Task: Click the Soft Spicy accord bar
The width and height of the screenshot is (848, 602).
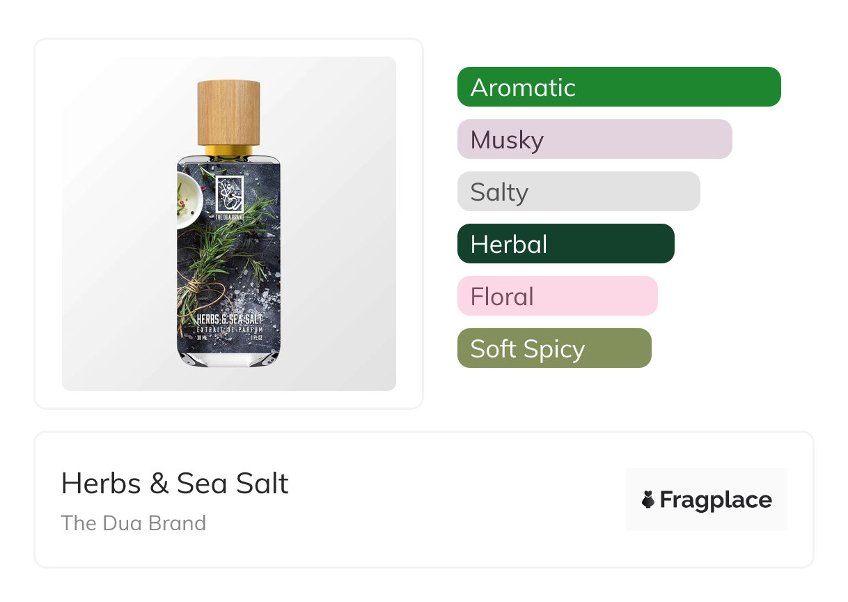Action: point(553,348)
